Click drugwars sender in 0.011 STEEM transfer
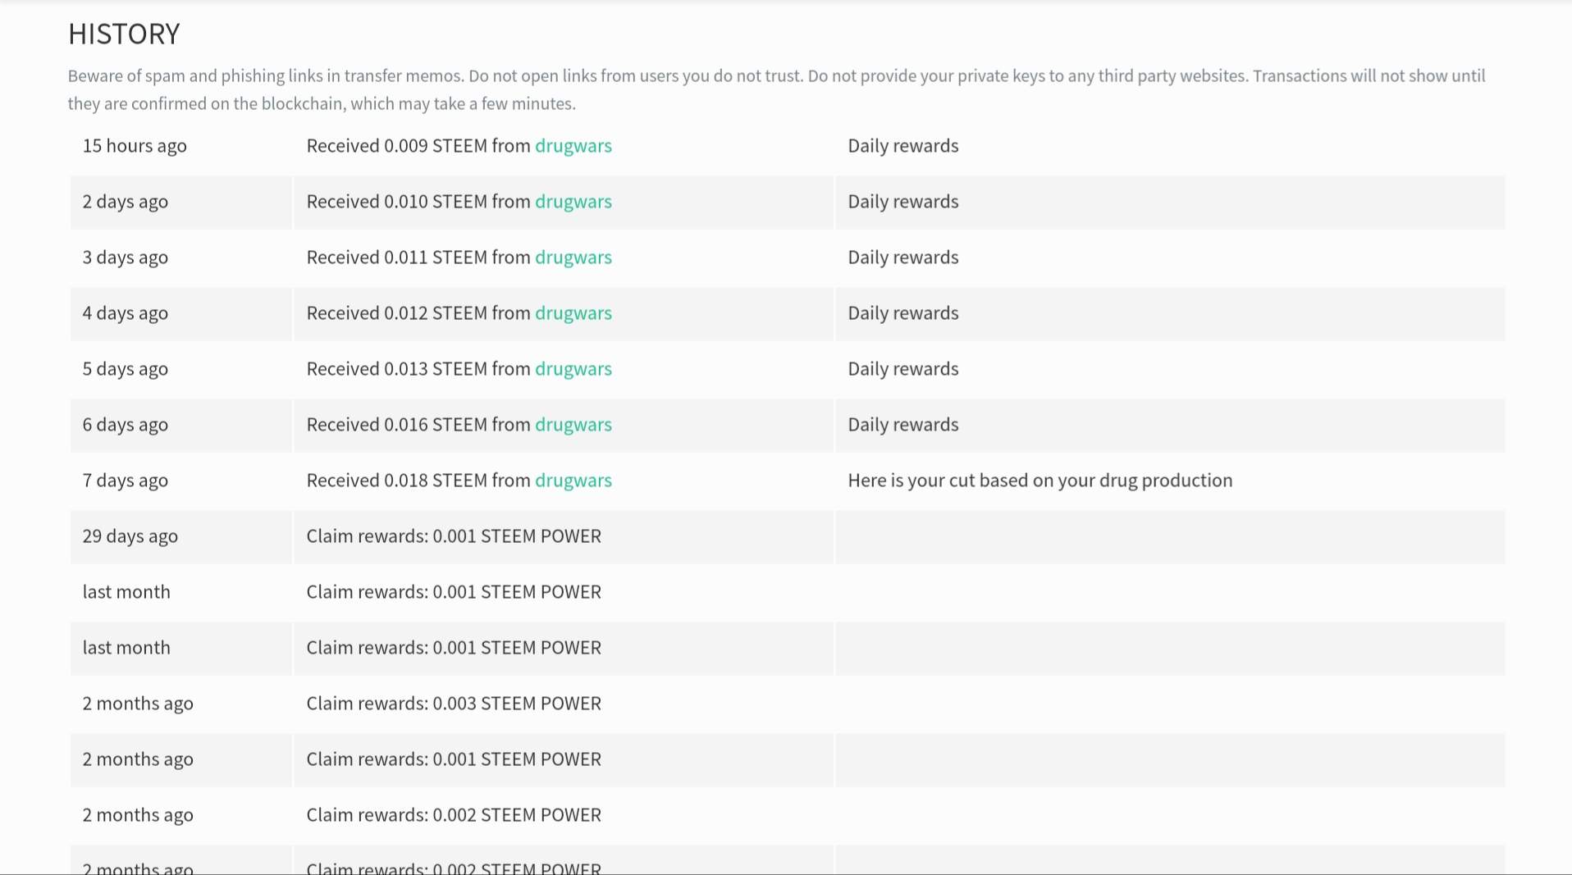The image size is (1572, 875). tap(573, 257)
